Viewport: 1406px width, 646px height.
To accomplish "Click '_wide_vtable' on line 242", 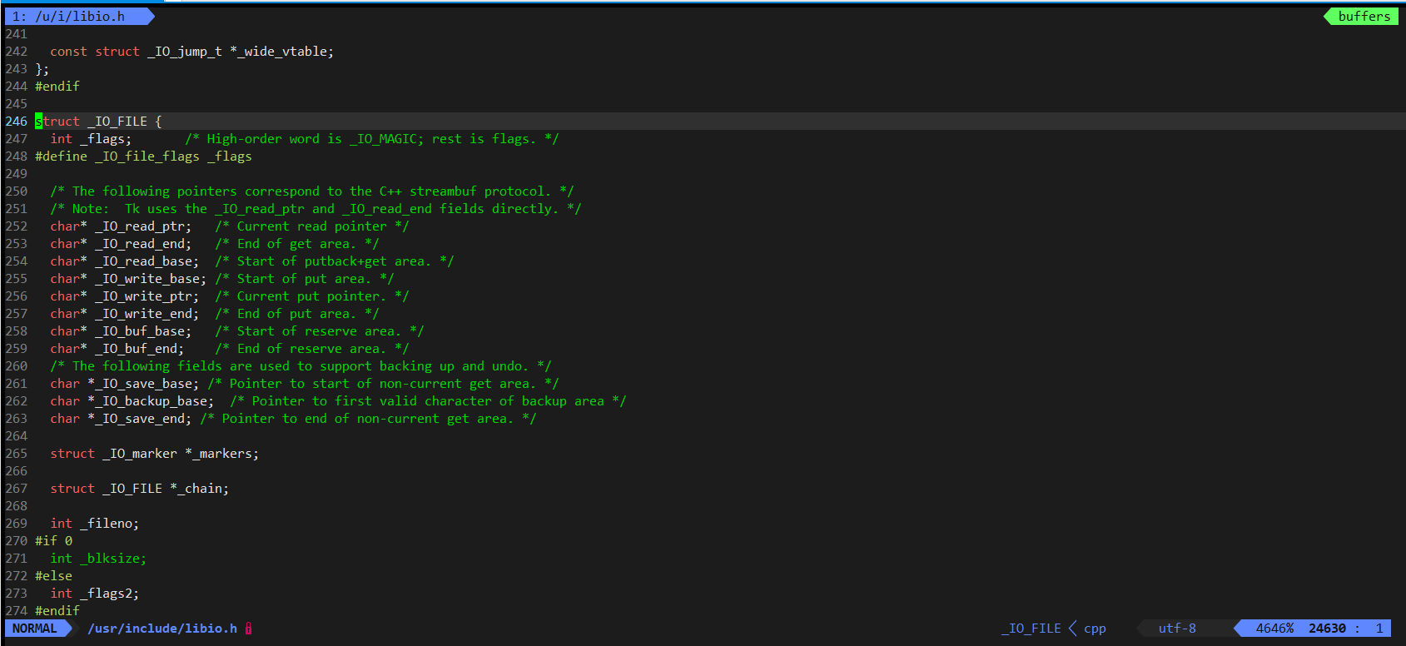I will tap(285, 52).
